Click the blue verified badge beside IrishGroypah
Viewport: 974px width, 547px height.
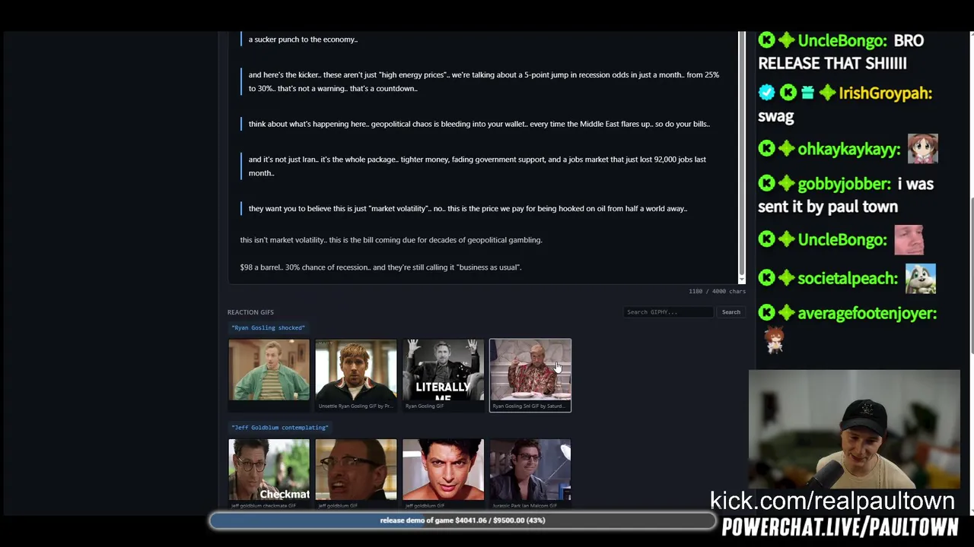tap(766, 93)
